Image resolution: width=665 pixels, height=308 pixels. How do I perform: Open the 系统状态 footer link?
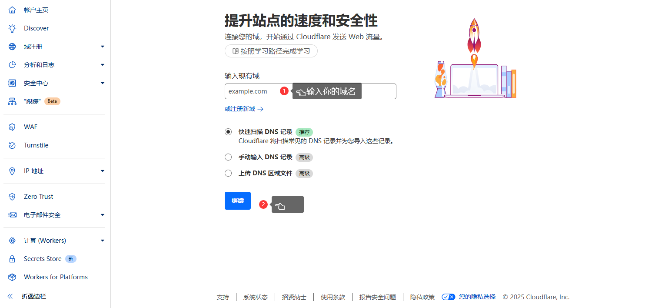point(256,297)
